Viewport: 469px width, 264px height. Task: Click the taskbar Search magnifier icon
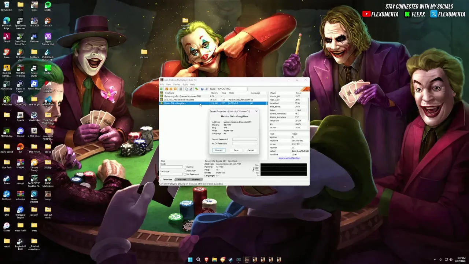[x=198, y=260]
